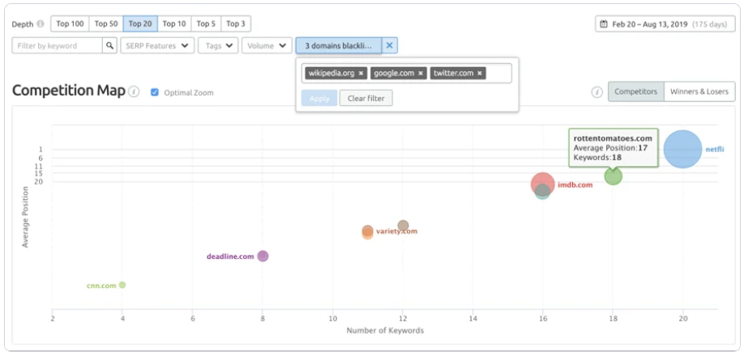Click the info icon beside Competition Map title

point(134,91)
